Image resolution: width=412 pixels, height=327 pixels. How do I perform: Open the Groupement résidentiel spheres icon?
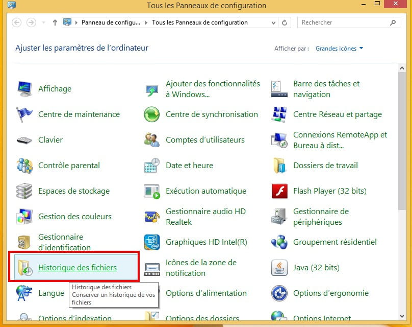tap(279, 242)
